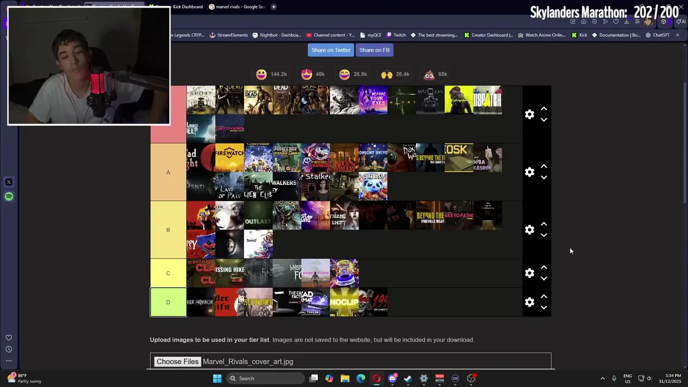The height and width of the screenshot is (387, 688).
Task: Move the A tier row up
Action: 544,166
